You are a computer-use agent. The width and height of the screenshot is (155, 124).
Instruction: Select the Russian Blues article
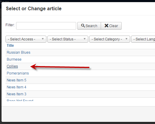coord(19,52)
